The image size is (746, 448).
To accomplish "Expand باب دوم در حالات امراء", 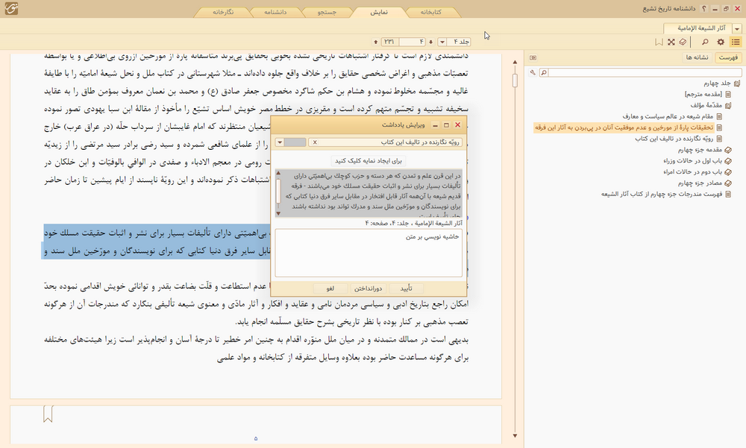I will [728, 171].
